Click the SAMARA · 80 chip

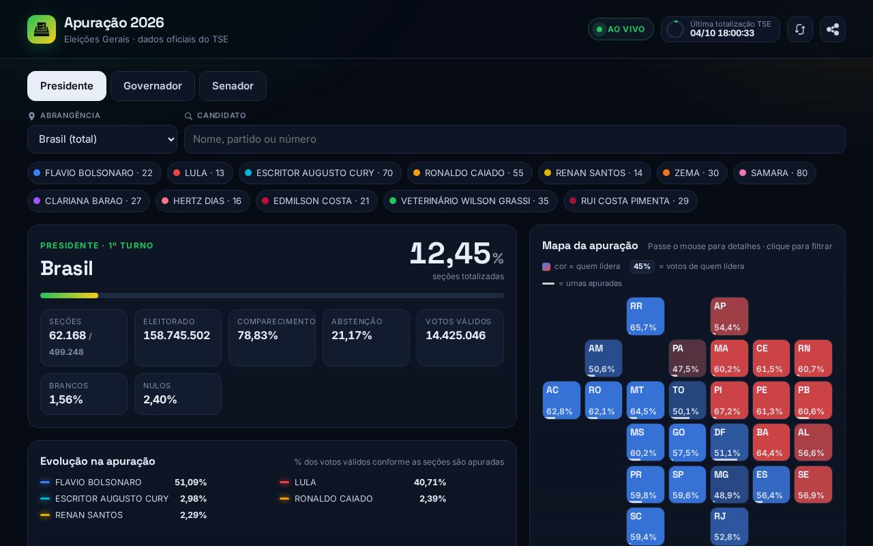click(775, 173)
